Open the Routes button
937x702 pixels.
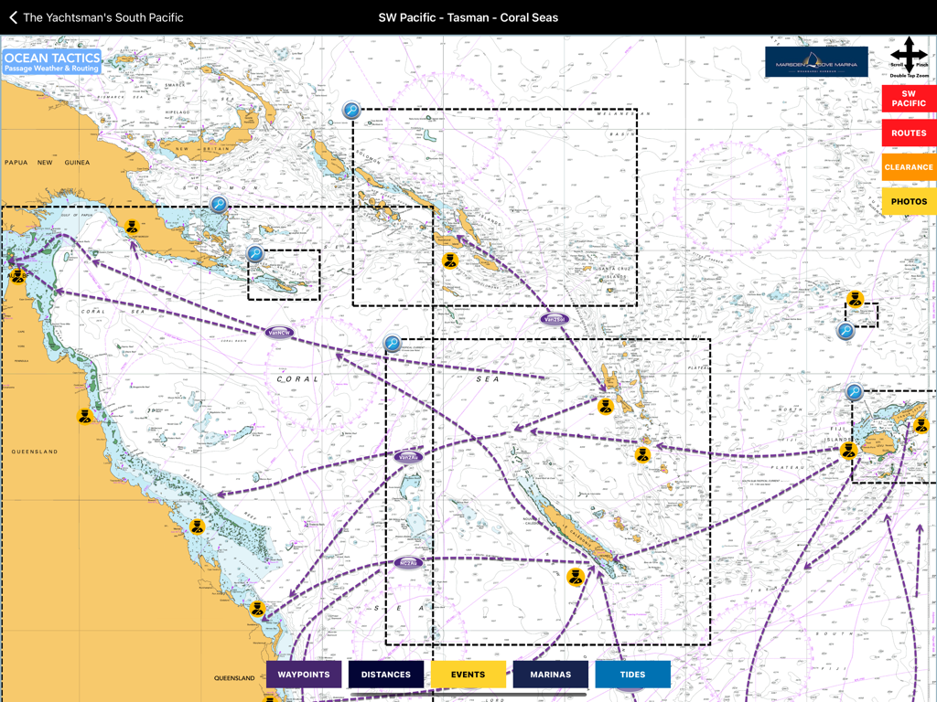[x=909, y=133]
